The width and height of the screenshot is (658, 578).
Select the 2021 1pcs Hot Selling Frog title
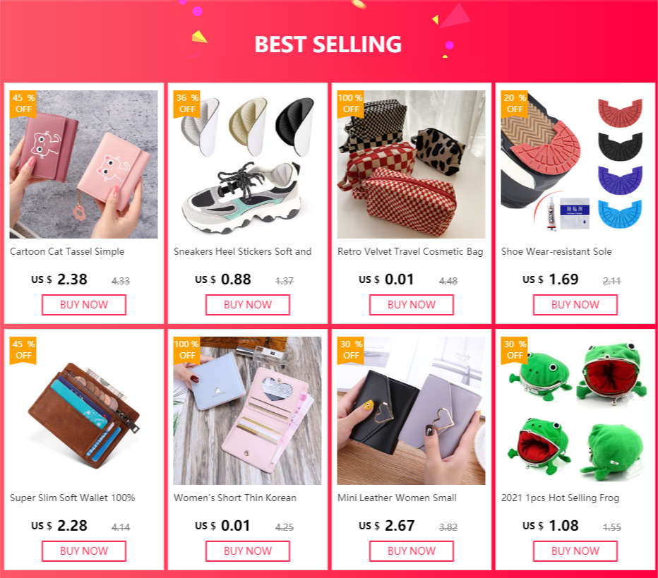tap(561, 498)
